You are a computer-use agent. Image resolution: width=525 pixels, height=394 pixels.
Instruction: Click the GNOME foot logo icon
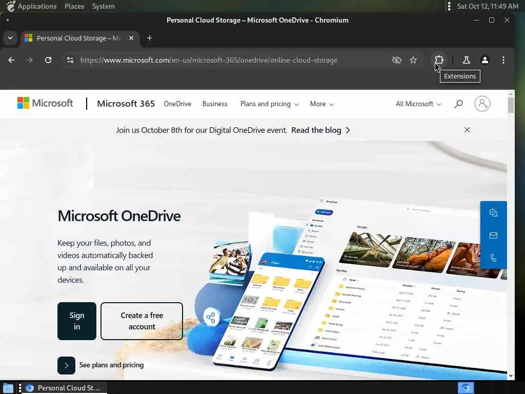[11, 6]
